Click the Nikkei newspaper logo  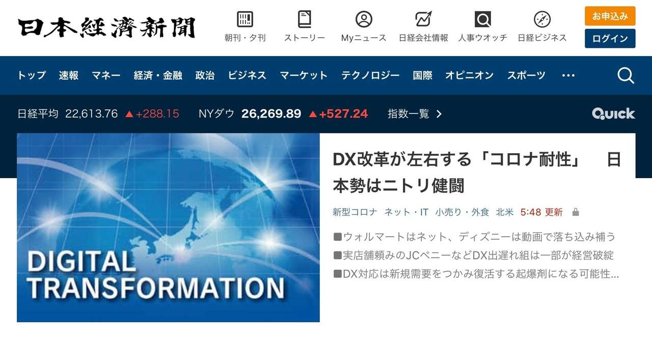point(106,28)
